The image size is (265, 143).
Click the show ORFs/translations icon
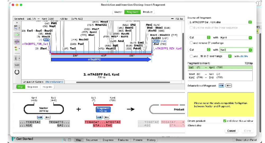[16, 49]
